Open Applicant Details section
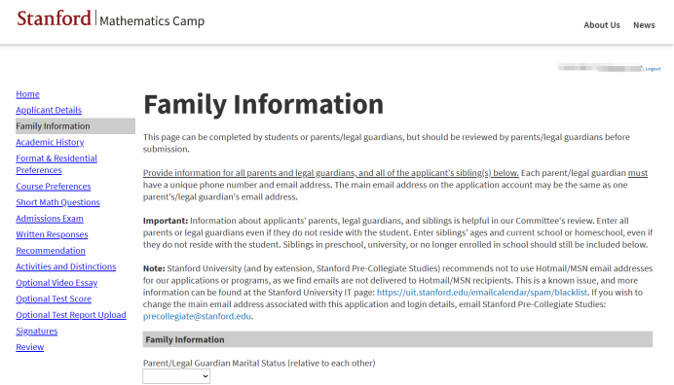This screenshot has width=674, height=385. (49, 110)
